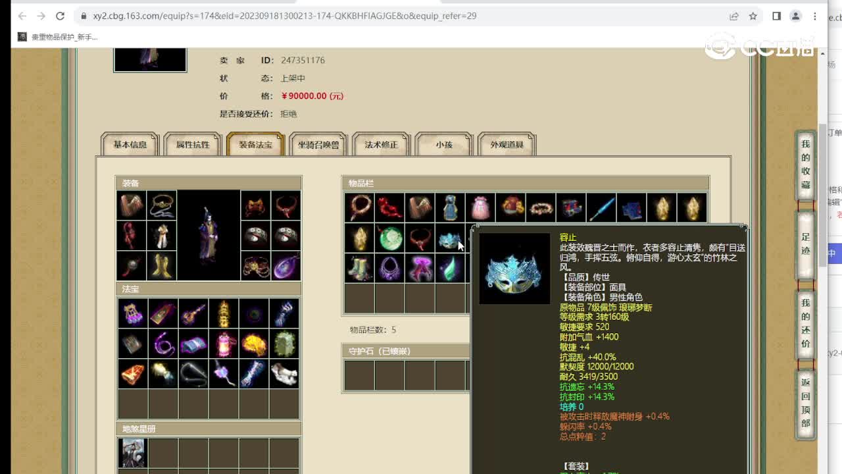This screenshot has height=474, width=842.
Task: Click the orange talisman under 法宝
Action: coord(133,374)
